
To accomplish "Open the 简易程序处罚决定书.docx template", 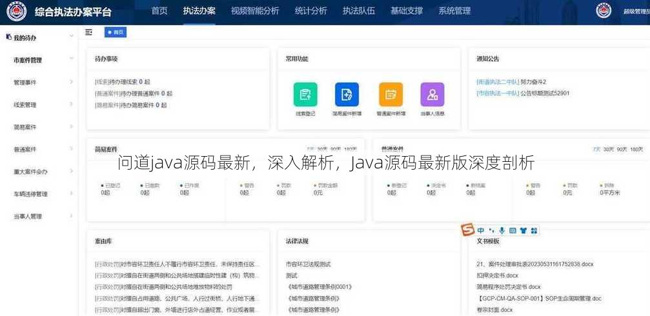I will click(508, 286).
